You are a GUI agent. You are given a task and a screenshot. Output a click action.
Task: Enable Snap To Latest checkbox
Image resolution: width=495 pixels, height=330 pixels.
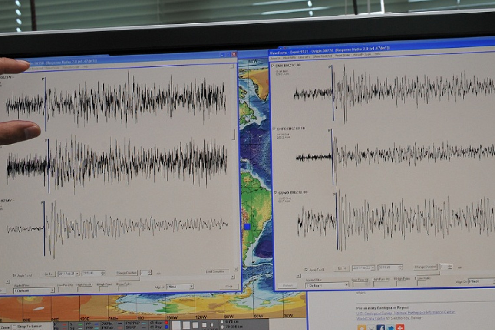(x=14, y=327)
